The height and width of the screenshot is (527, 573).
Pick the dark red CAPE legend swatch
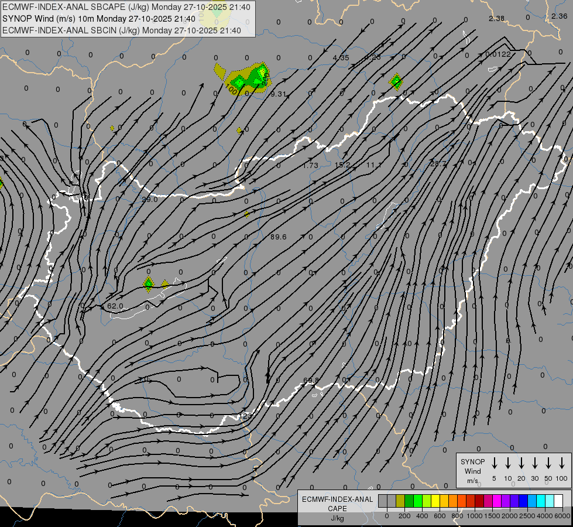(x=479, y=501)
